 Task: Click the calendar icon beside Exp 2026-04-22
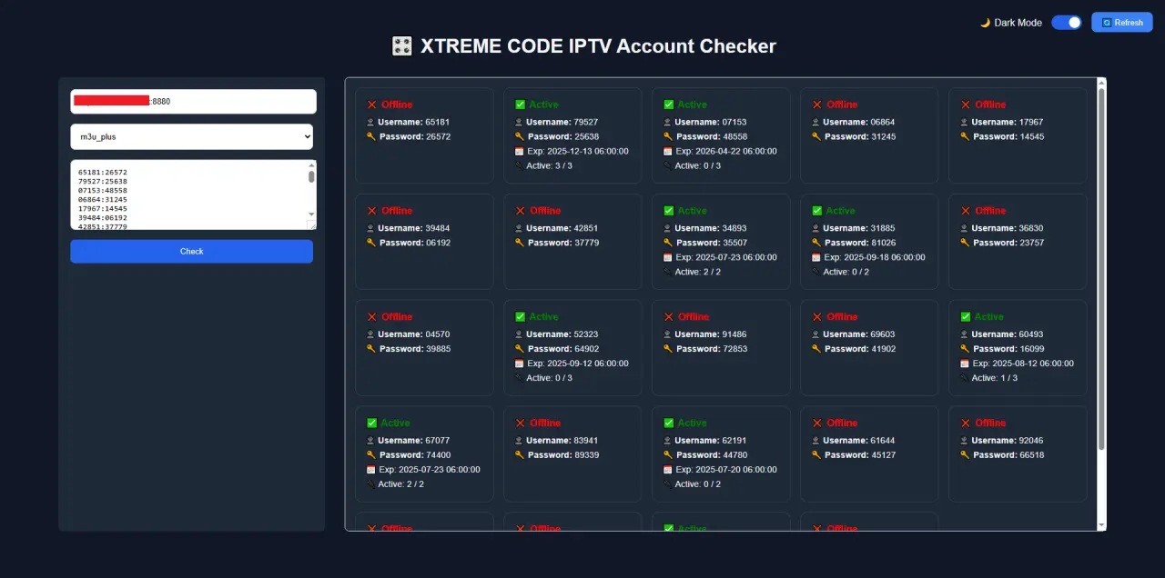667,151
